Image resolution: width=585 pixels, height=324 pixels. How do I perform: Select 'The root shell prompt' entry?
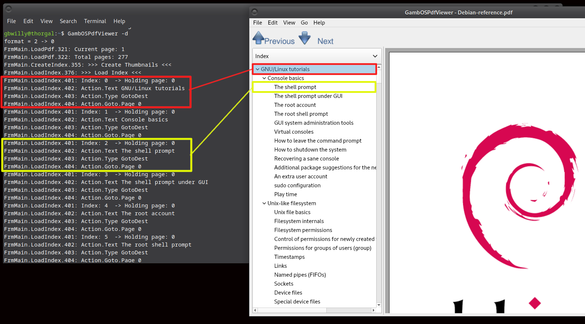301,114
